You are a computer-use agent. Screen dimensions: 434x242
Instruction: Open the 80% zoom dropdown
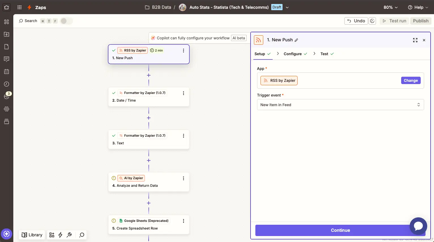[x=390, y=7]
